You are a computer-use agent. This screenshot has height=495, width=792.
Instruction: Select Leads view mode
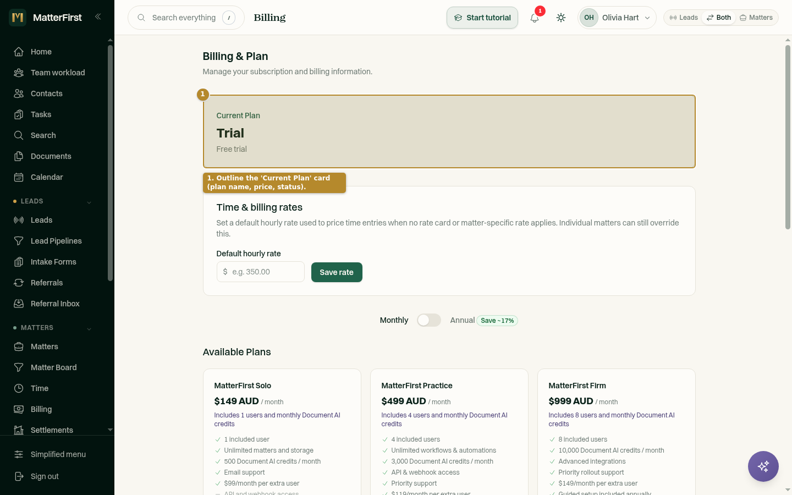(684, 18)
